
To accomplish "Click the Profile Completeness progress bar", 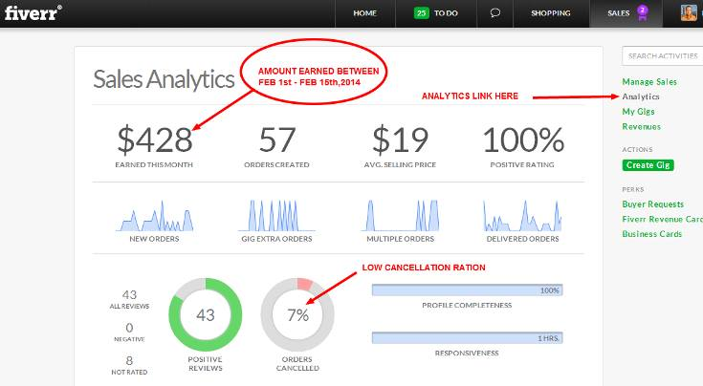I will 467,290.
